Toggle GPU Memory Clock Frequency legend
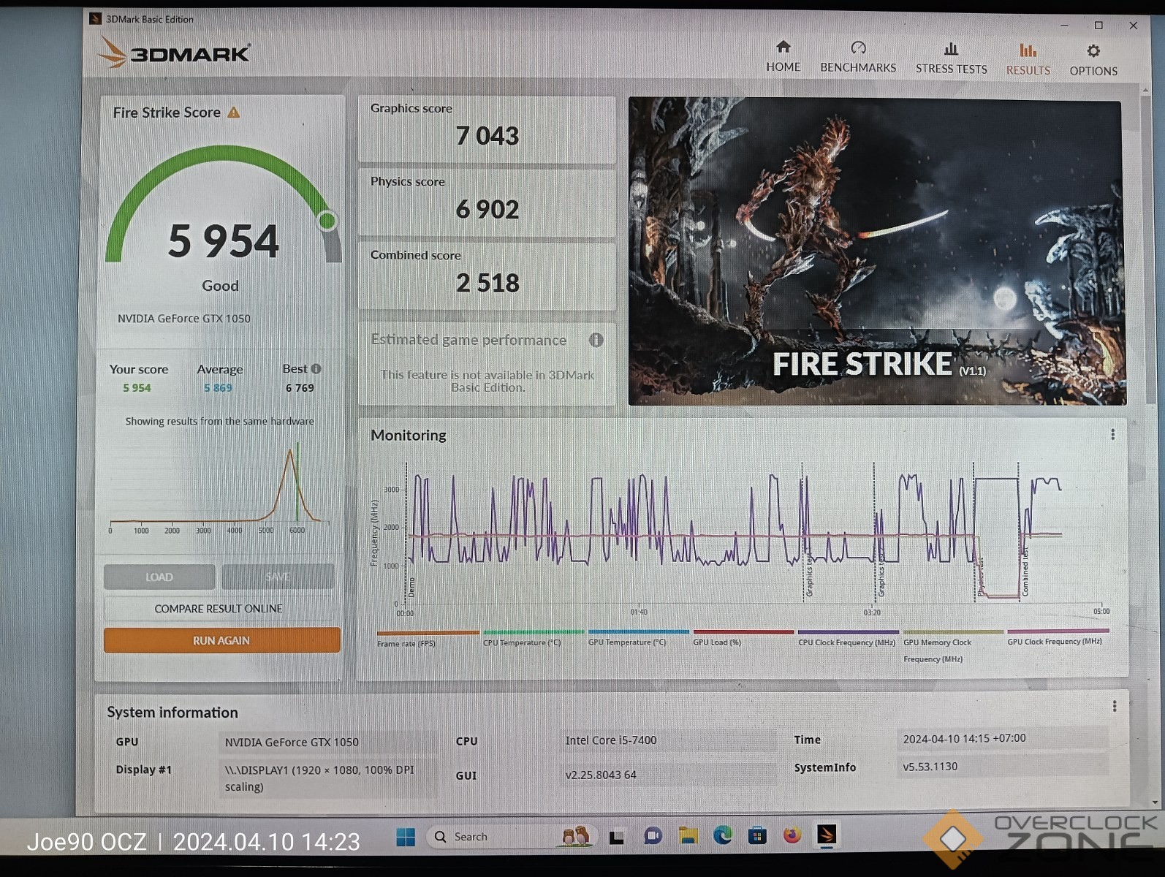 [953, 646]
